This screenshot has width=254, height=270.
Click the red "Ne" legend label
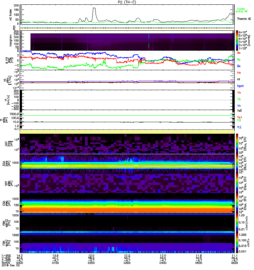[239, 73]
